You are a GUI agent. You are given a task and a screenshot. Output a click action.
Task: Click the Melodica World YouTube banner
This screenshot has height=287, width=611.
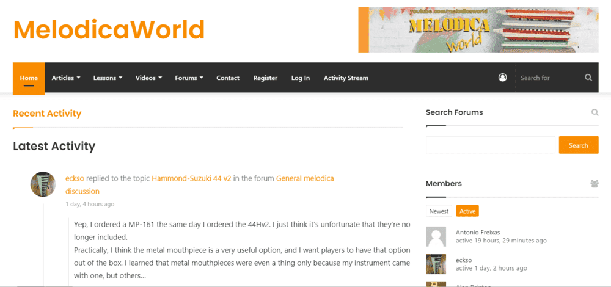click(x=478, y=29)
